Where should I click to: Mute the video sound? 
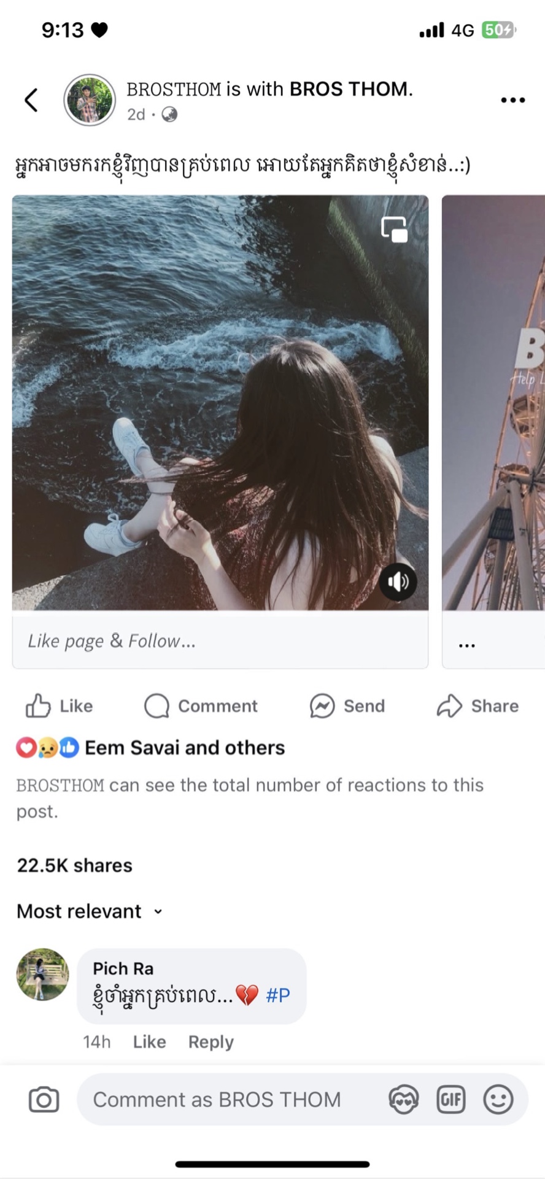398,582
